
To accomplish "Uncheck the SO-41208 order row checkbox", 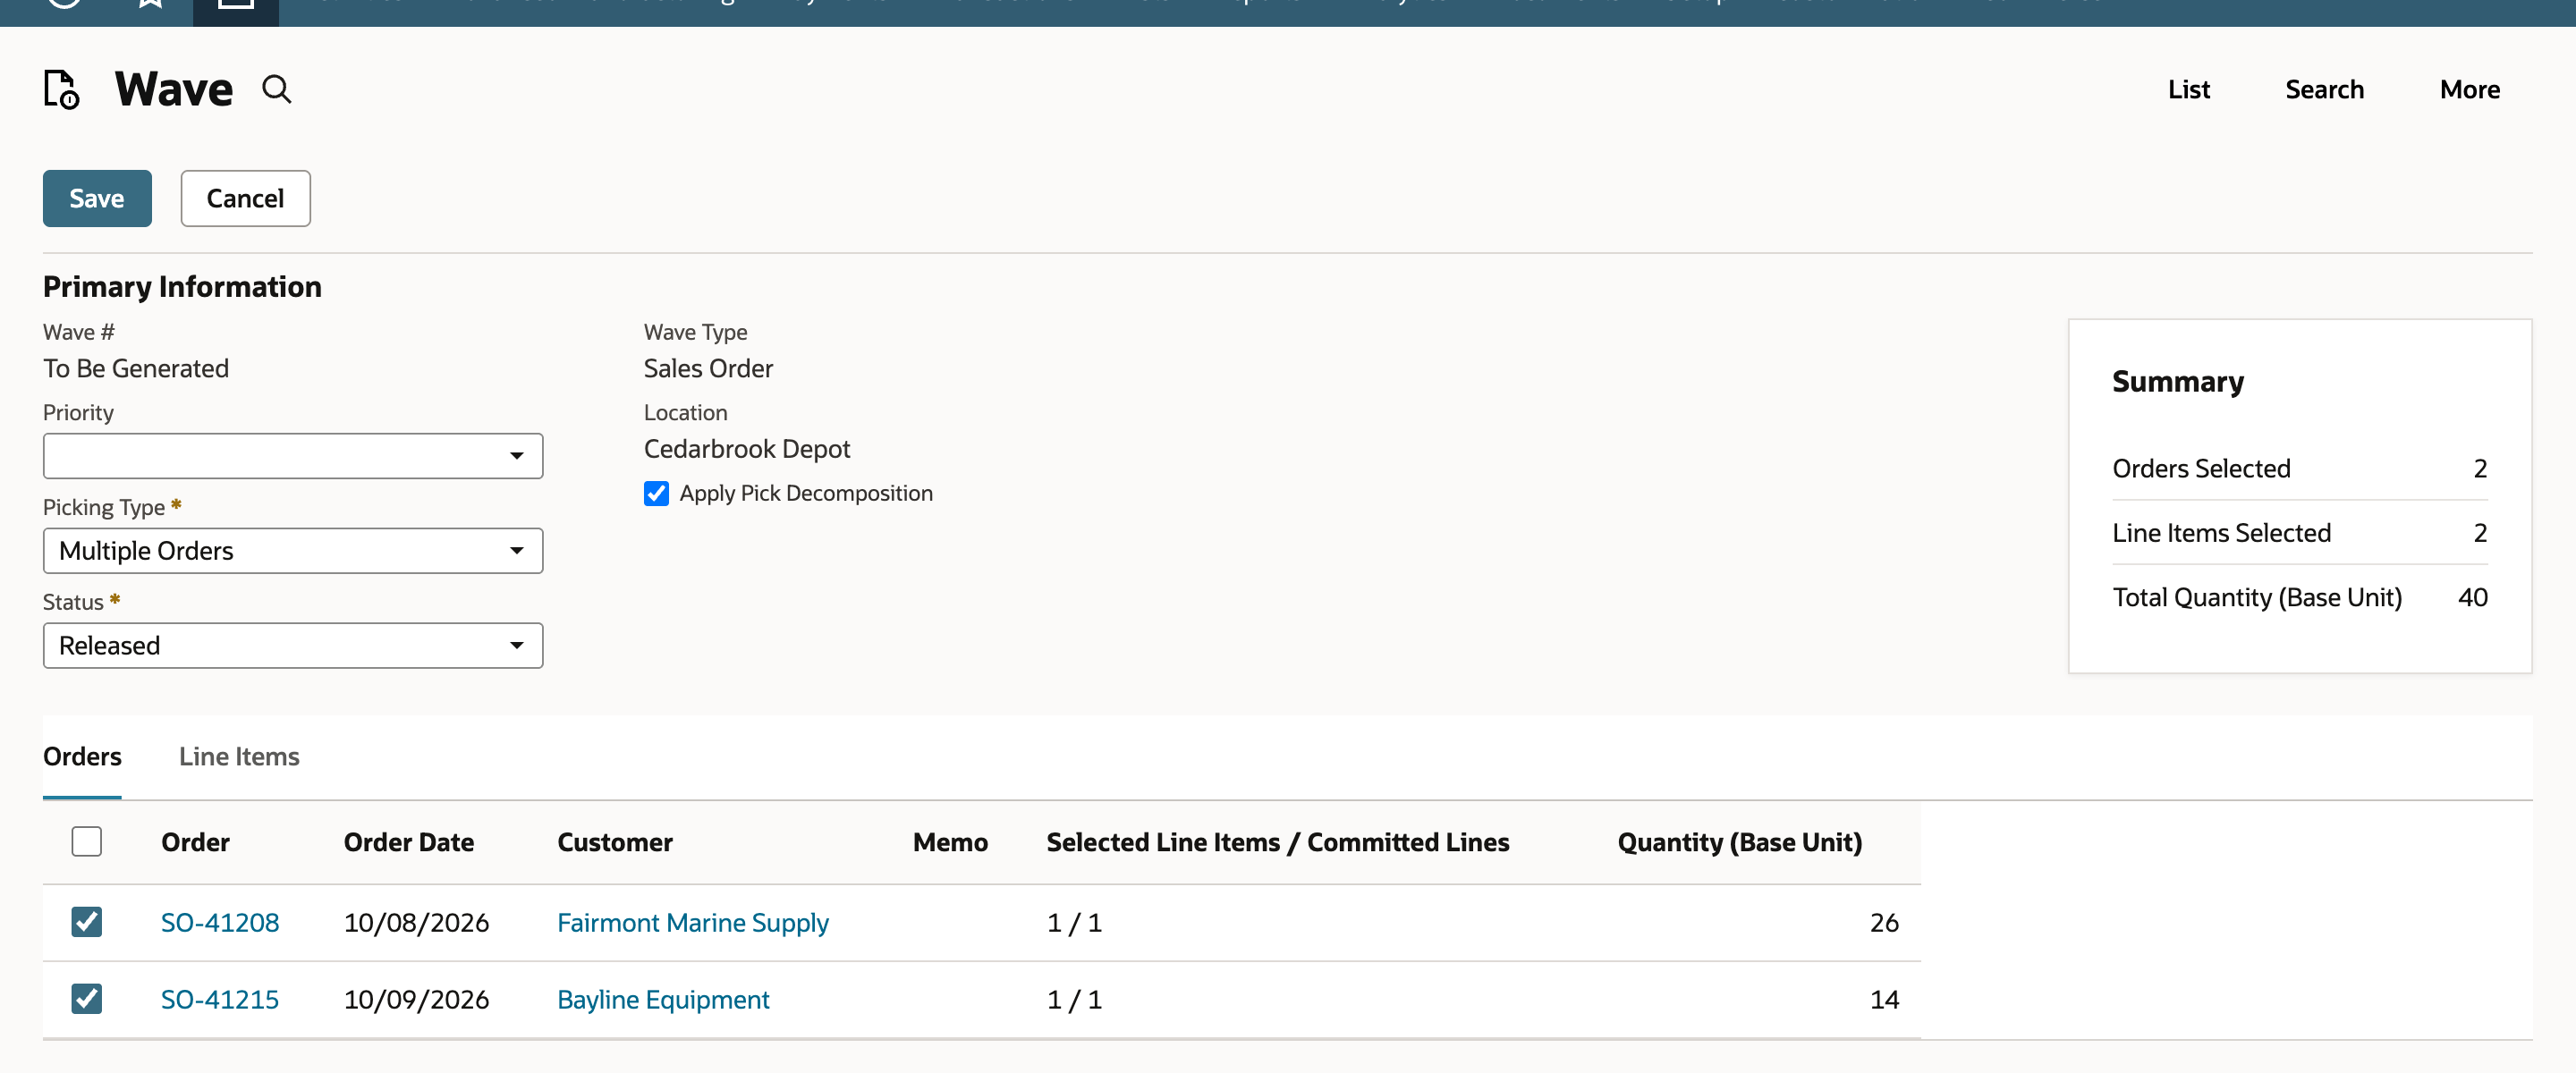I will pyautogui.click(x=87, y=921).
